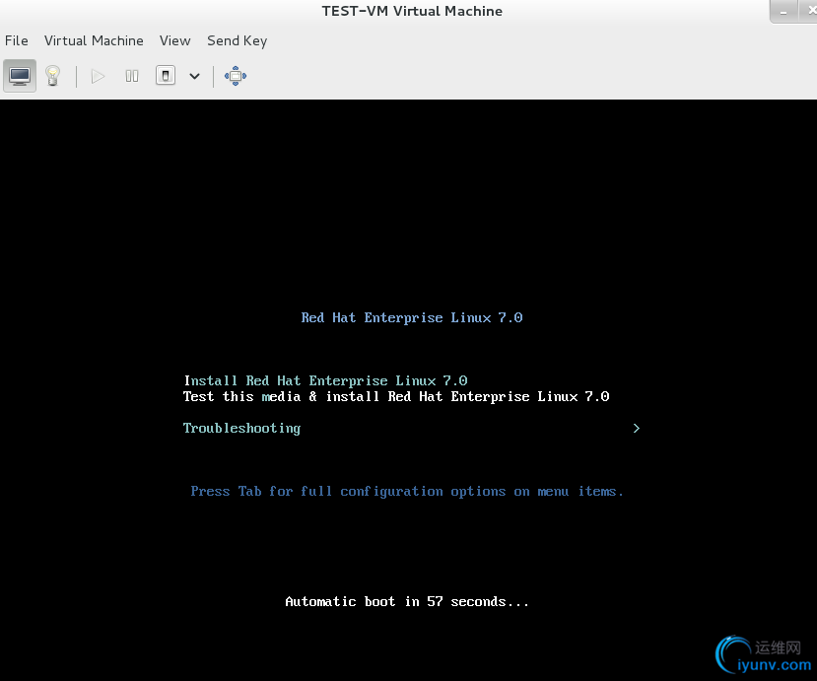Image resolution: width=817 pixels, height=681 pixels.
Task: Select Install Red Hat Enterprise Linux 7.0
Action: pos(325,380)
